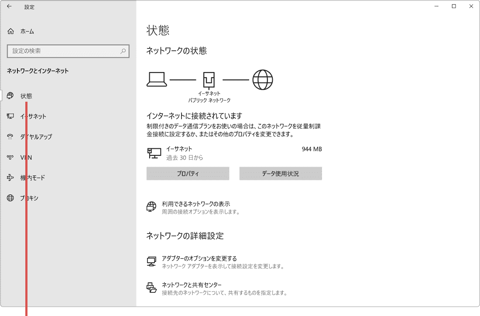
Task: Click the ネットワークと共有センター sharing icon
Action: tap(151, 287)
